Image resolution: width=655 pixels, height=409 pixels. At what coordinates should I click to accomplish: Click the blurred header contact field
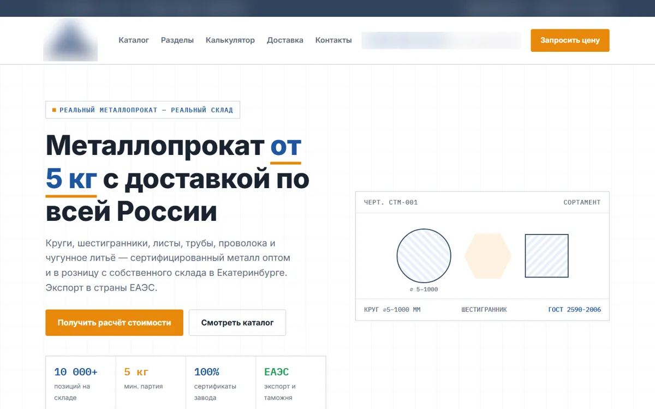coord(441,40)
